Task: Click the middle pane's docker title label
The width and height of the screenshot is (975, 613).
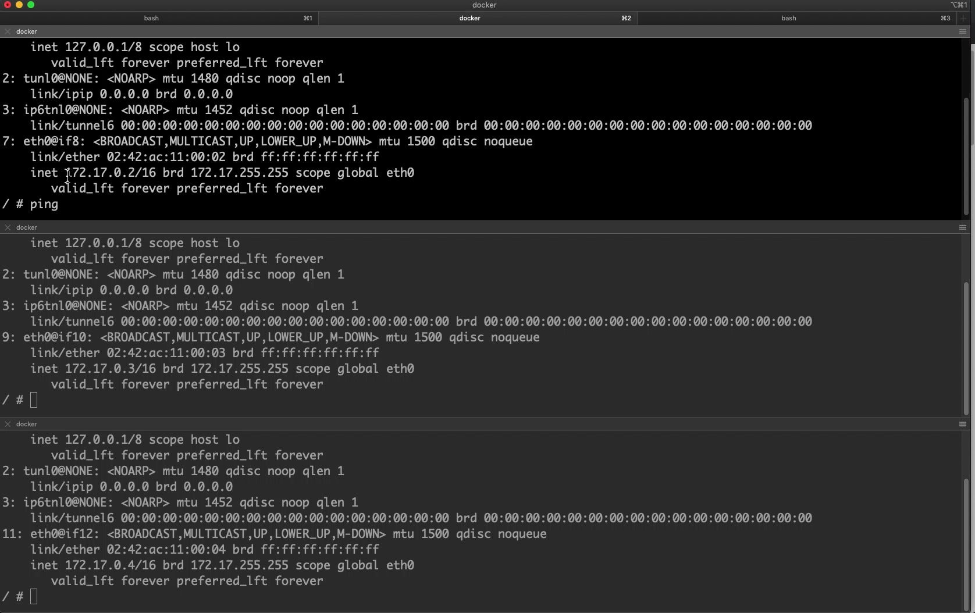Action: tap(27, 227)
